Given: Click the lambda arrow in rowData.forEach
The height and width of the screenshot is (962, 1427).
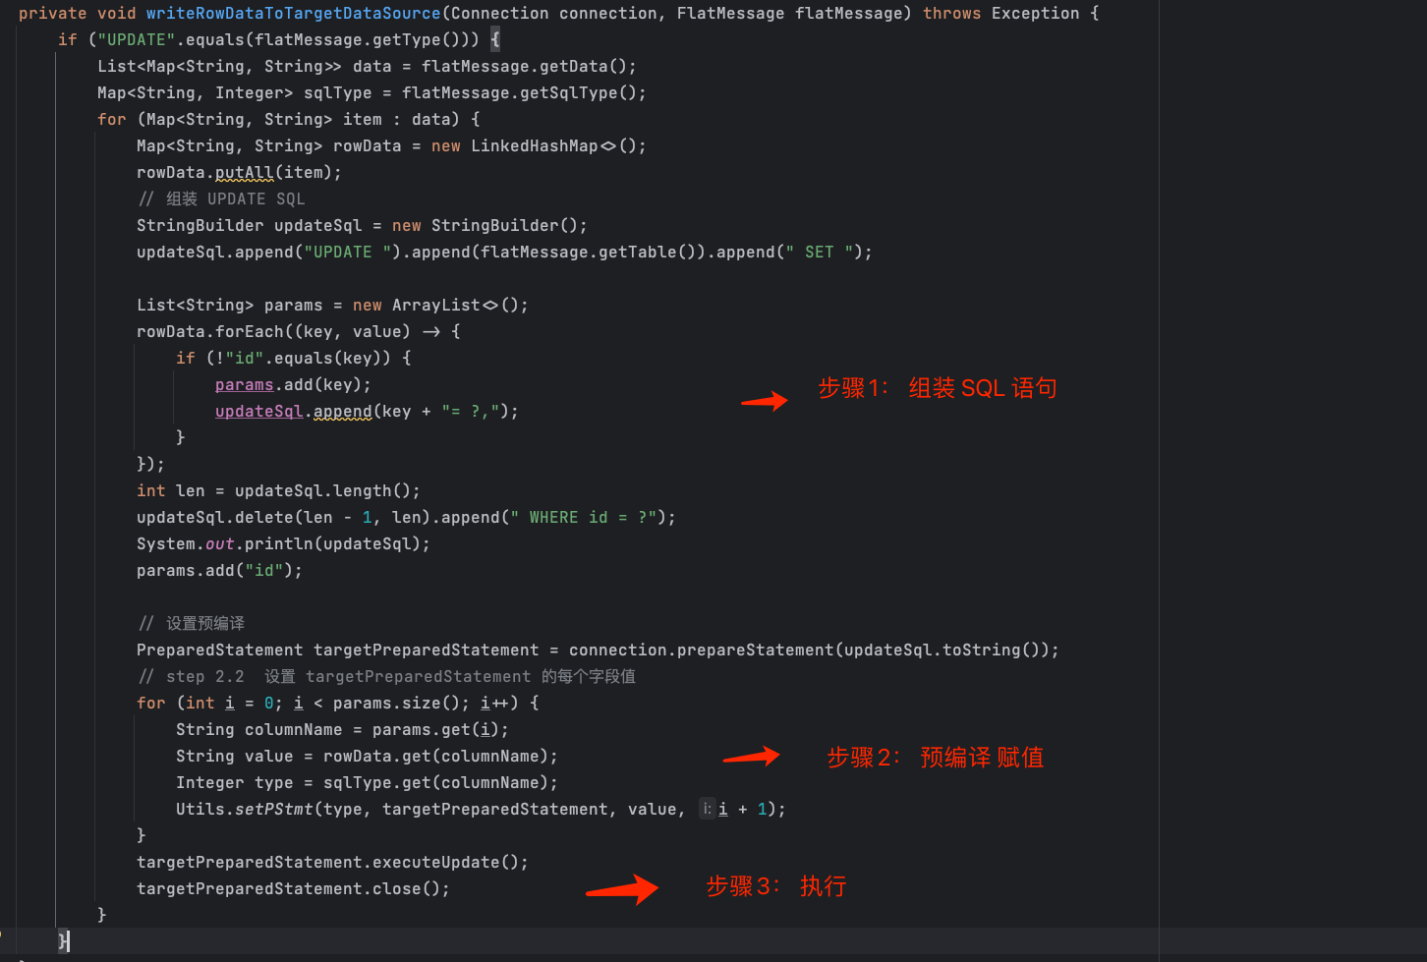Looking at the screenshot, I should (x=430, y=332).
